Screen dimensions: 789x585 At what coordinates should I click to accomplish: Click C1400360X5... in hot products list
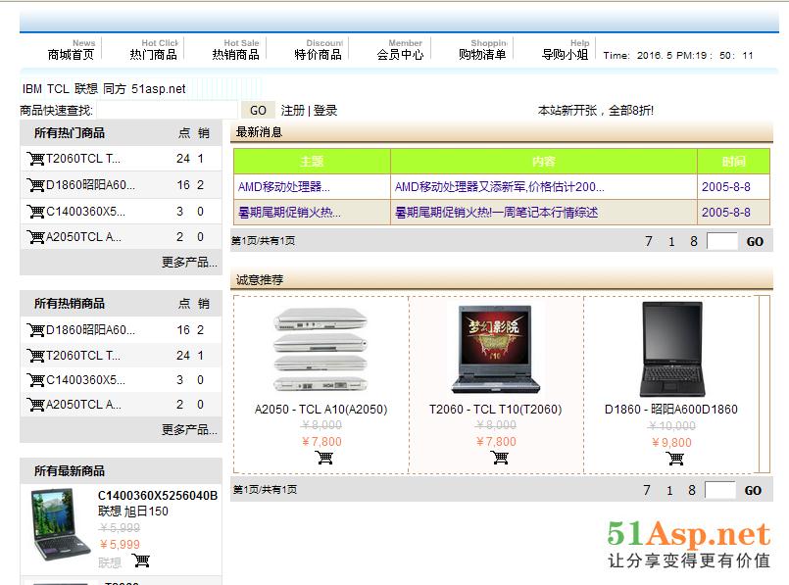(x=85, y=212)
